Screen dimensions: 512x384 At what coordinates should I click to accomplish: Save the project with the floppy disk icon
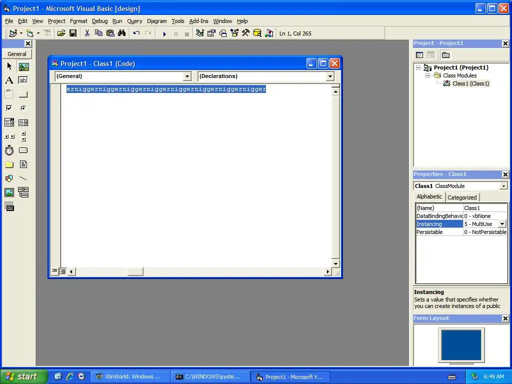(73, 33)
